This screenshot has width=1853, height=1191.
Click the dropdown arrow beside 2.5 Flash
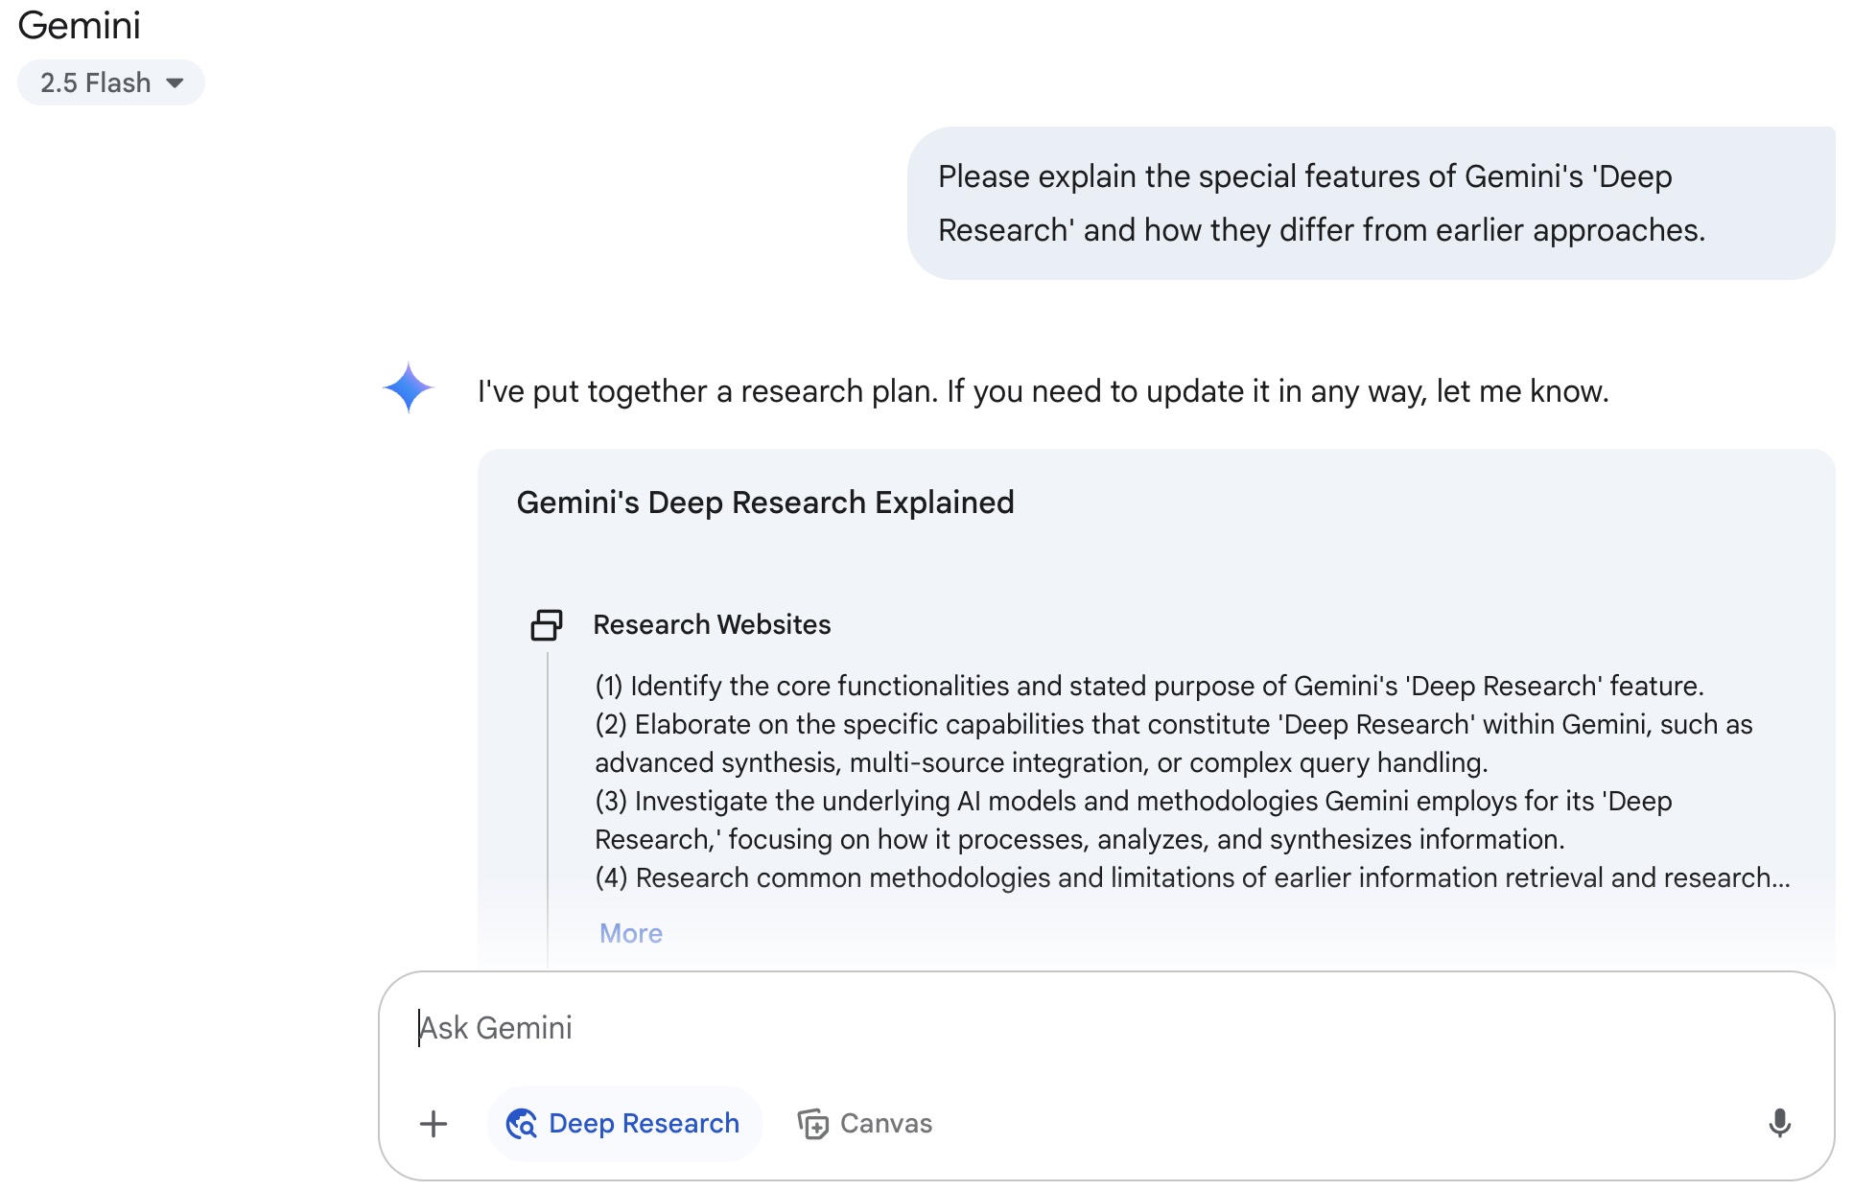[x=175, y=83]
